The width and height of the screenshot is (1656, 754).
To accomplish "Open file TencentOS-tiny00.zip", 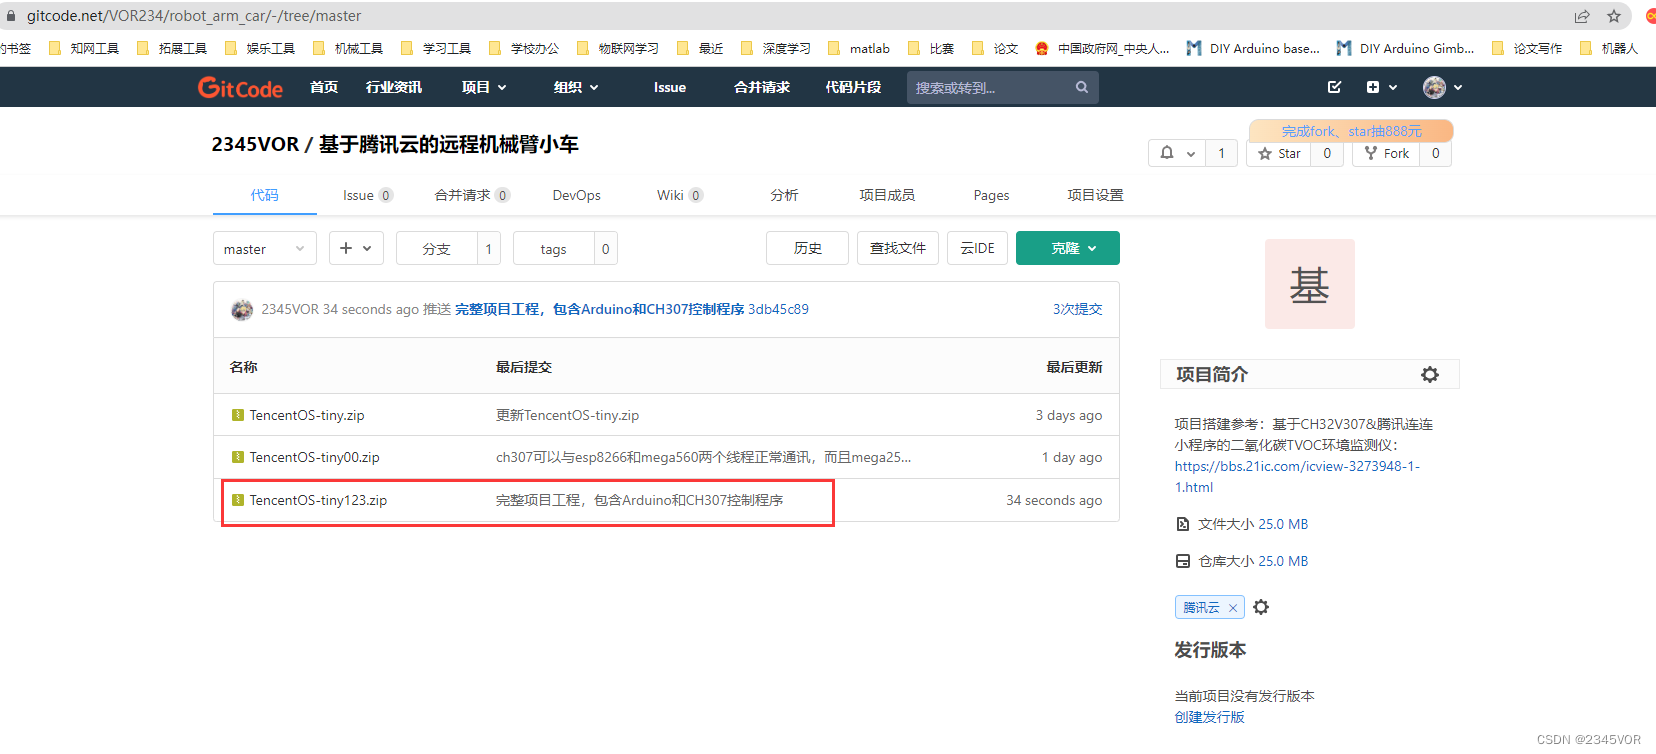I will [314, 457].
